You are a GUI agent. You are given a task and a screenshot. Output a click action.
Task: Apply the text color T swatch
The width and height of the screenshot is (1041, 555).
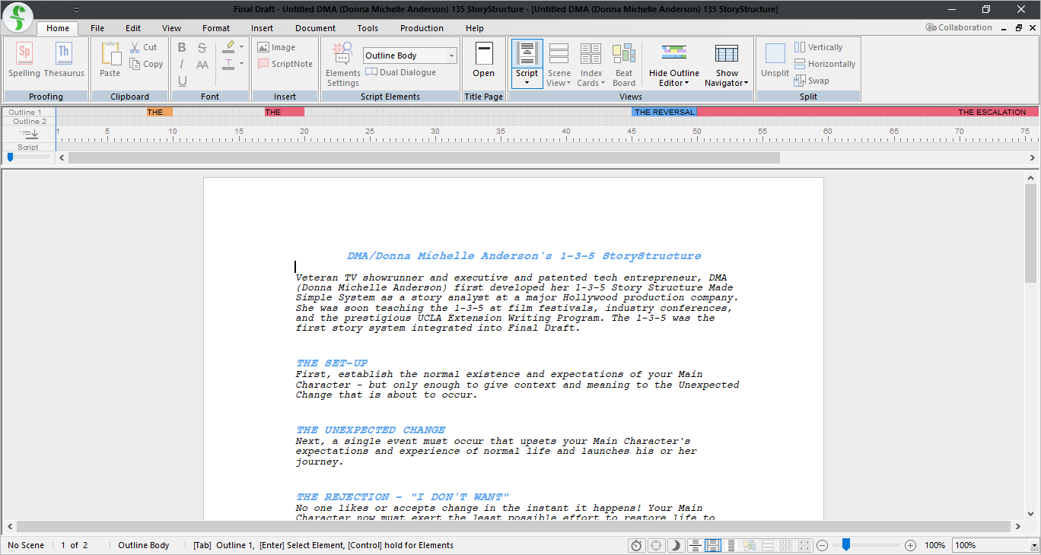(x=228, y=64)
